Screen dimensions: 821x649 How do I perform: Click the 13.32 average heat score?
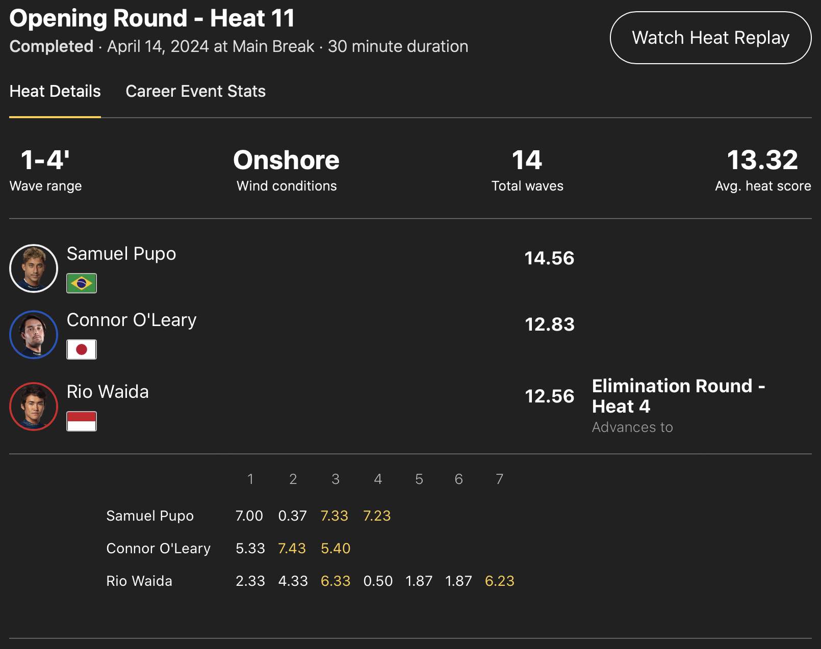click(762, 160)
